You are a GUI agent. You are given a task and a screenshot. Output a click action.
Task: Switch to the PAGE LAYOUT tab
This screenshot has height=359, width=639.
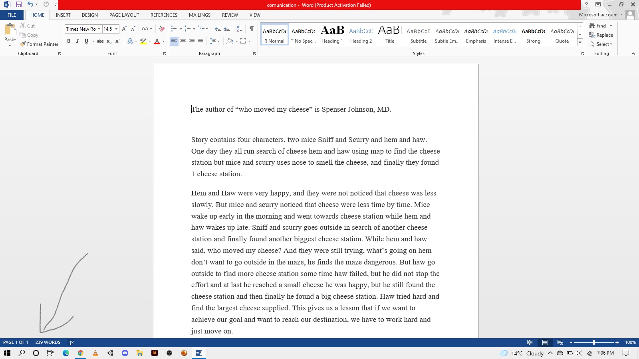124,15
